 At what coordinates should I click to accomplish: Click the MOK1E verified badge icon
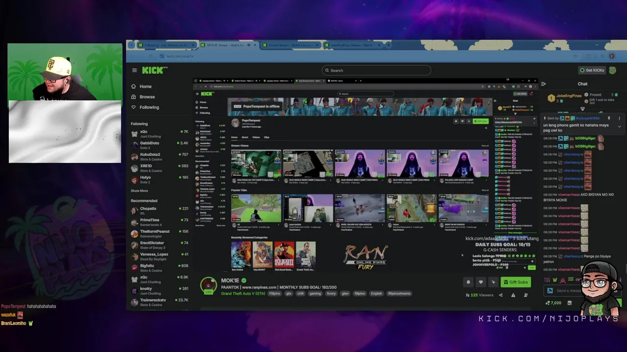pos(243,281)
